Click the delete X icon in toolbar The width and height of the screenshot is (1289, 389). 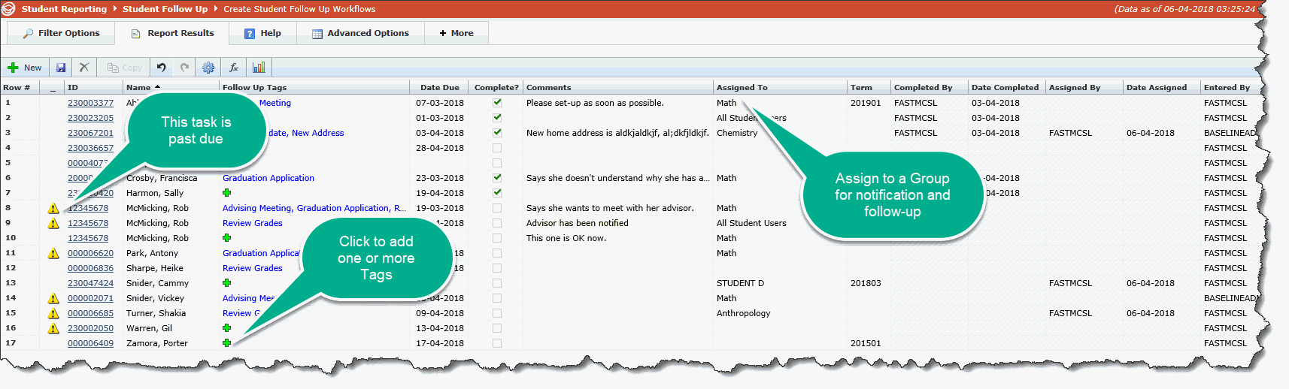tap(84, 68)
